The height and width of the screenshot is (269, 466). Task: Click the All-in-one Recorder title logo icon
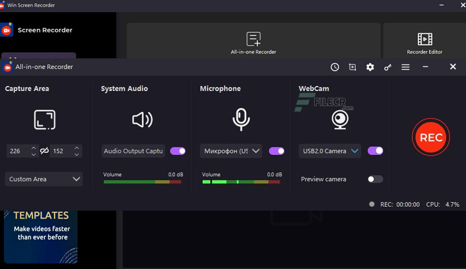tap(7, 67)
